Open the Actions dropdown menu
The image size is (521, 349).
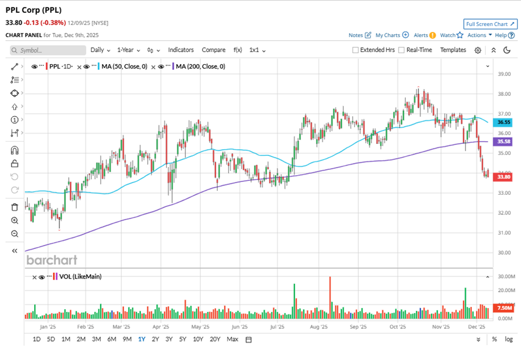tap(479, 35)
